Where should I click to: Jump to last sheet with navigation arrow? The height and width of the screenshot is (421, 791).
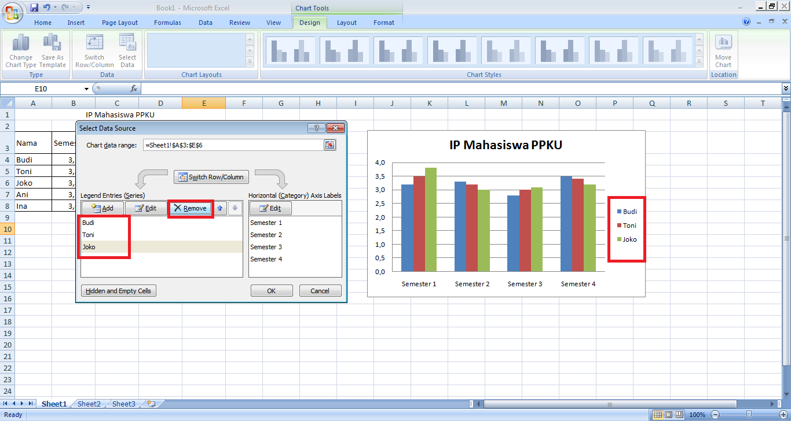pyautogui.click(x=30, y=404)
